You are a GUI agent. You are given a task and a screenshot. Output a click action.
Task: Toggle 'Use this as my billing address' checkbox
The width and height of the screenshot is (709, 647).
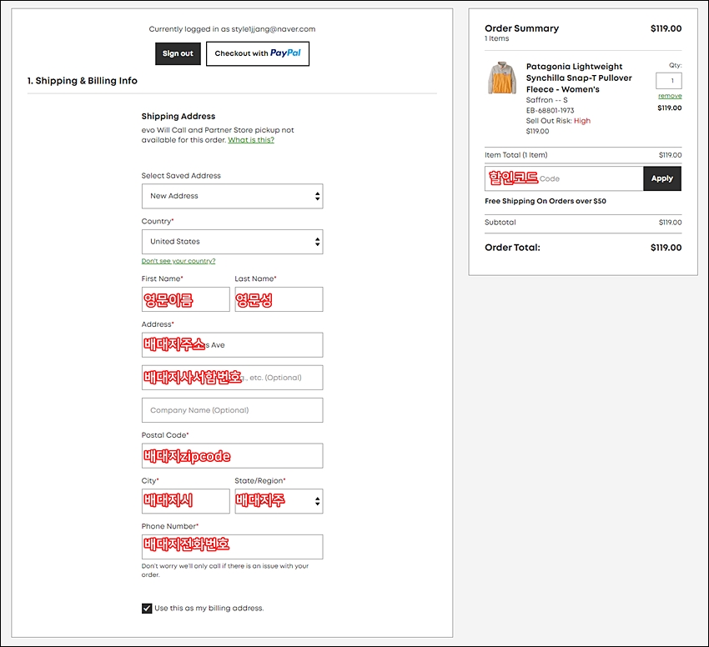click(147, 609)
